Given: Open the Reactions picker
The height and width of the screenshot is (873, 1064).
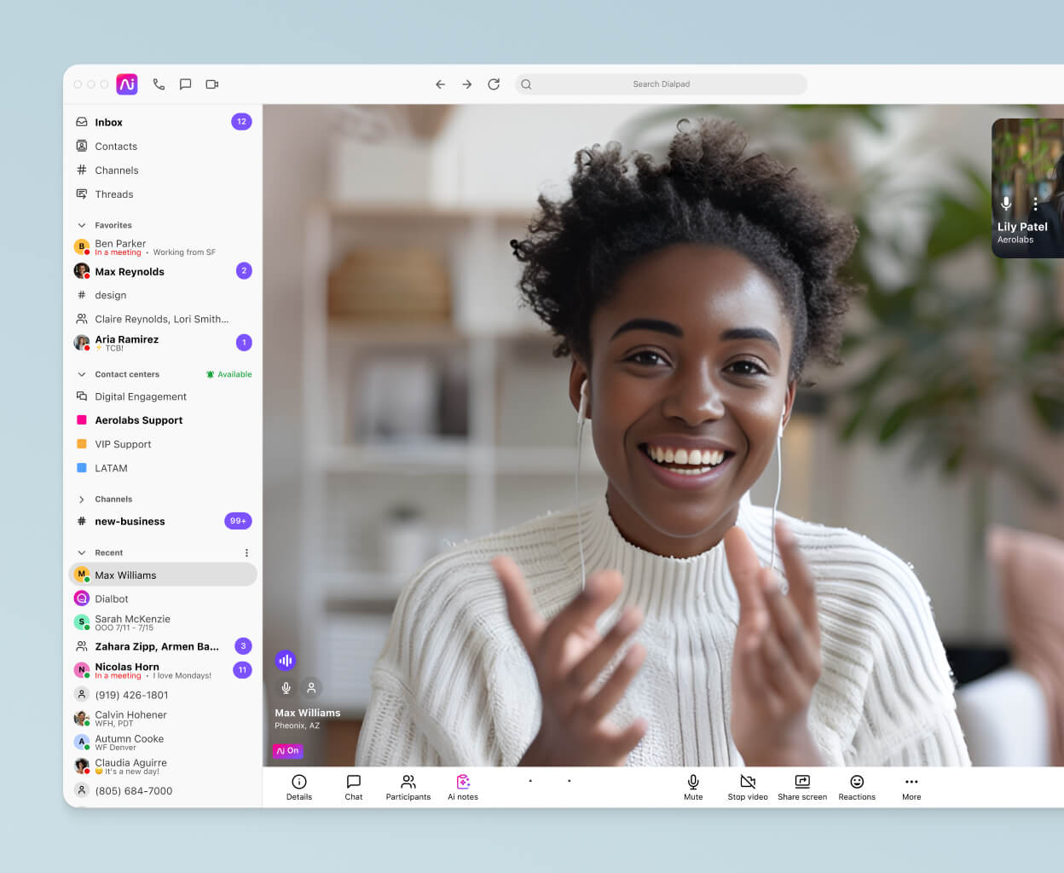Looking at the screenshot, I should tap(856, 786).
